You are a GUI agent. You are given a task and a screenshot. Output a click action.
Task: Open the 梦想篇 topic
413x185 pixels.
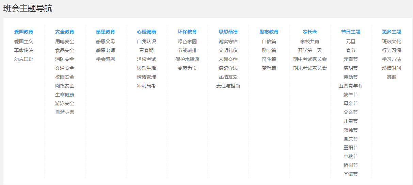[269, 68]
